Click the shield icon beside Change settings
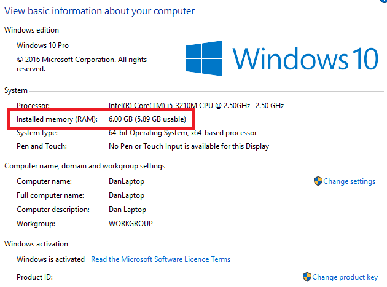The width and height of the screenshot is (387, 287). coord(318,181)
